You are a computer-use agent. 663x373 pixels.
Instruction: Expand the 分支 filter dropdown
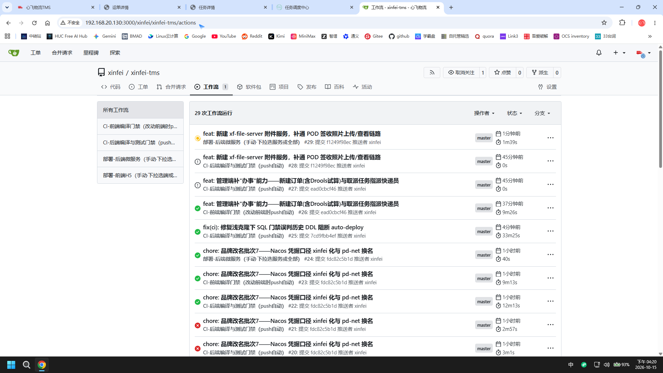(542, 113)
